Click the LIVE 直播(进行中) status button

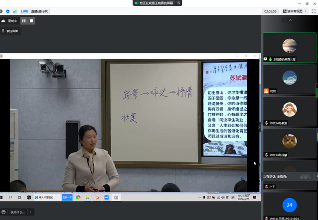[35, 11]
